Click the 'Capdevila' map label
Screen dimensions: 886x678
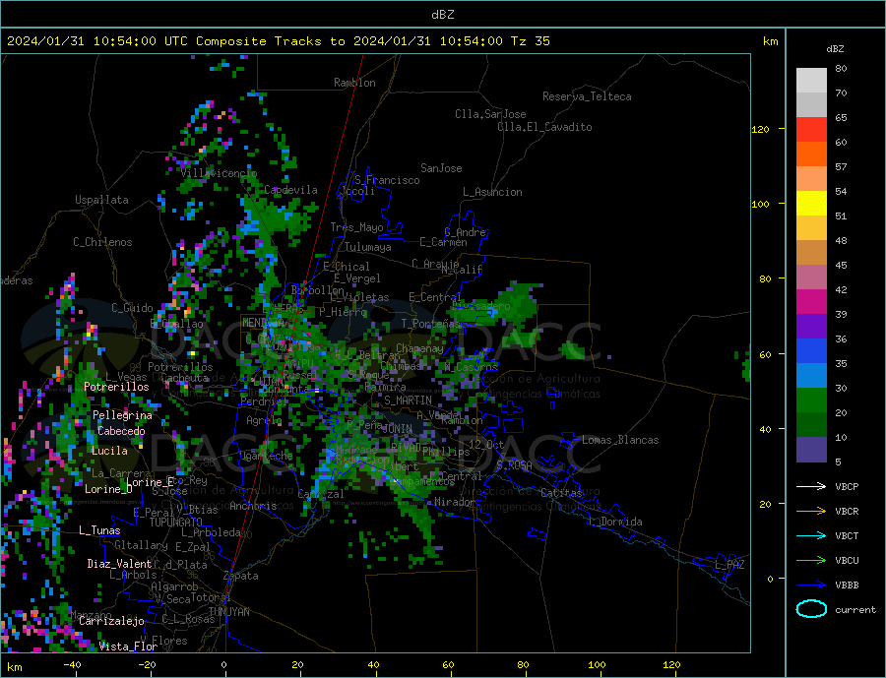coord(291,190)
